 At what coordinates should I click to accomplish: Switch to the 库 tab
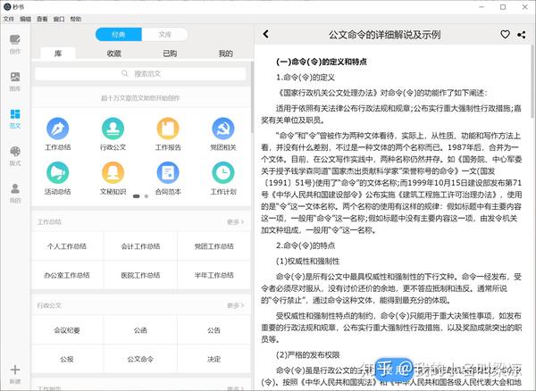point(58,54)
